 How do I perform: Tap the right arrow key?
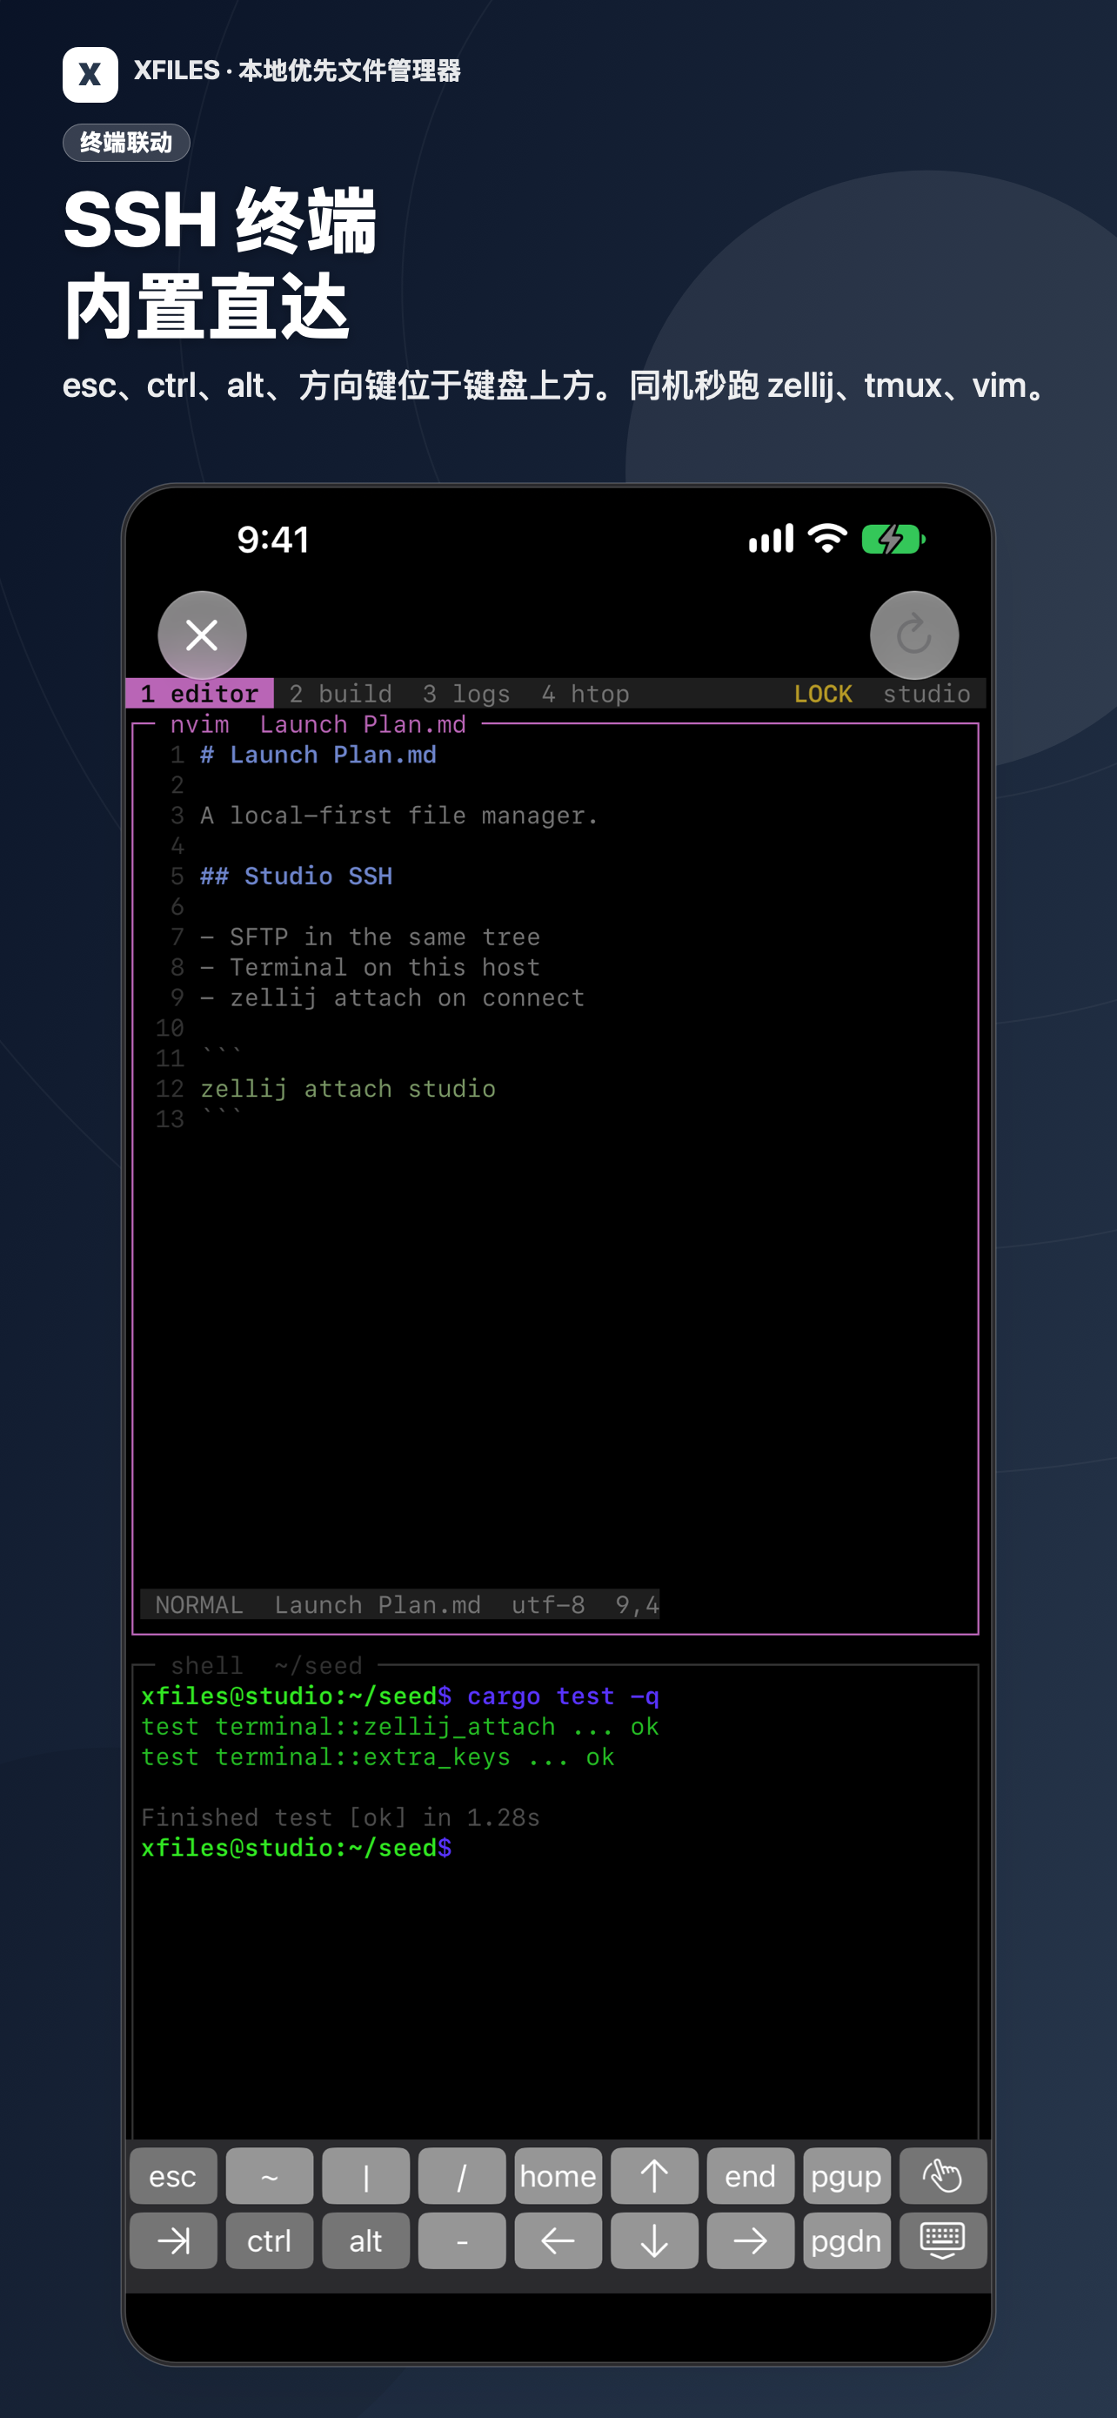point(750,2240)
